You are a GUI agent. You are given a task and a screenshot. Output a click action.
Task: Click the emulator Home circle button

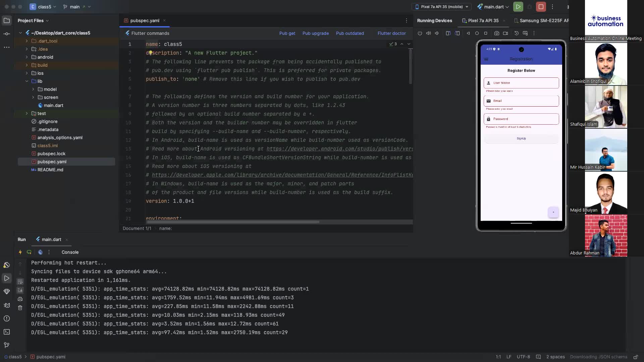click(x=477, y=33)
